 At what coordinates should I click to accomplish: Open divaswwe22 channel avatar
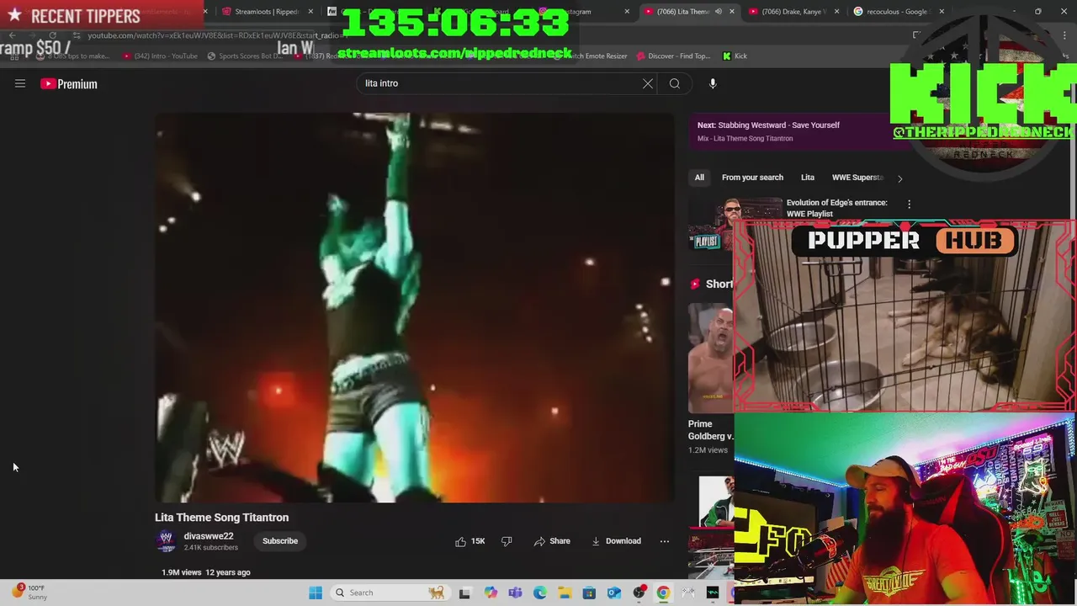[166, 541]
